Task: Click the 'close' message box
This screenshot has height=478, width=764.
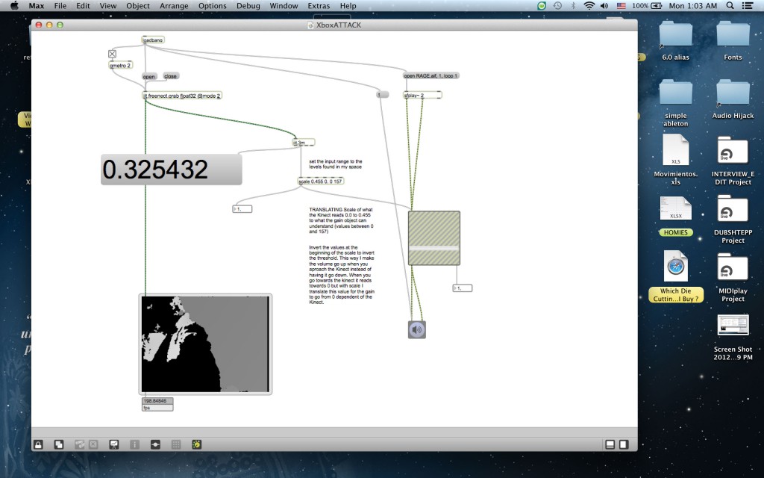Action: coord(171,76)
